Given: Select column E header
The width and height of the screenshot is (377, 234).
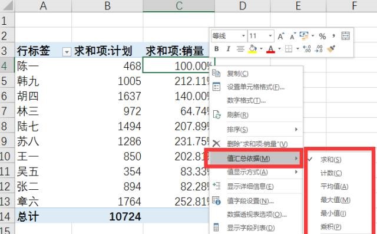Looking at the screenshot, I should click(298, 6).
